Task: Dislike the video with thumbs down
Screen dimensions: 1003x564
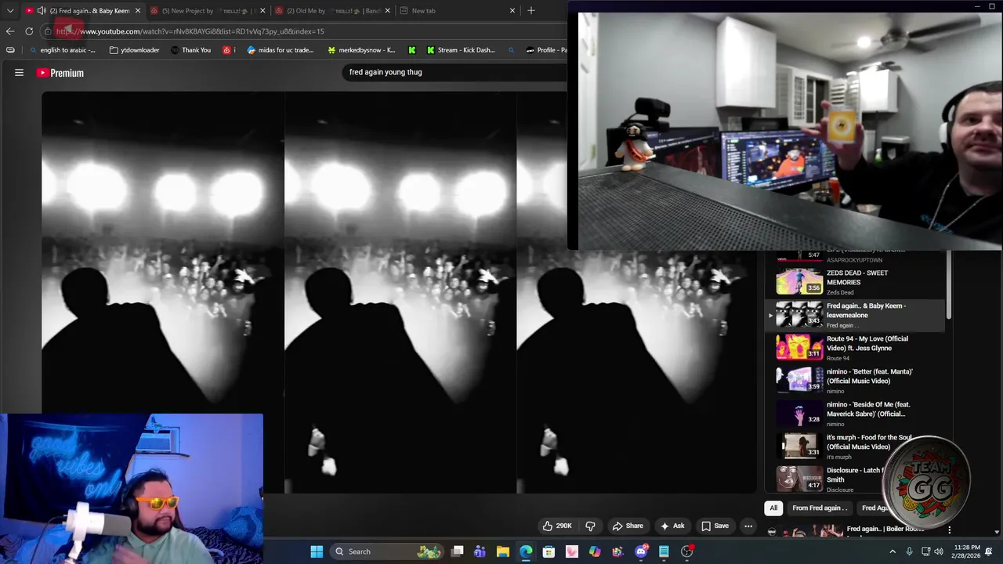Action: click(590, 526)
